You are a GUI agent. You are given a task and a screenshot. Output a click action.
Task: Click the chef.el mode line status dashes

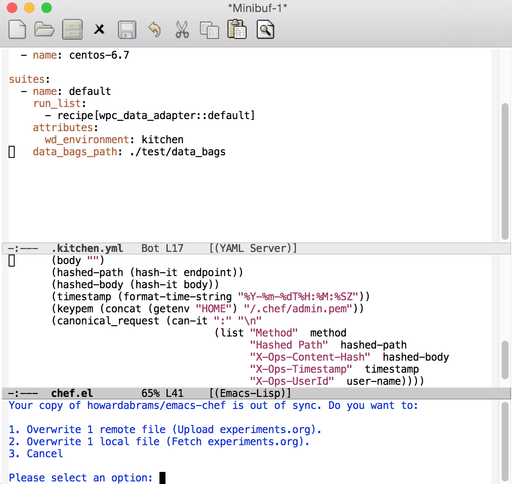[x=23, y=393]
